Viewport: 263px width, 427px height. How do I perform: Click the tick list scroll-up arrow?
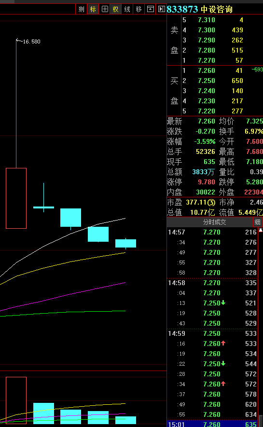(261, 230)
